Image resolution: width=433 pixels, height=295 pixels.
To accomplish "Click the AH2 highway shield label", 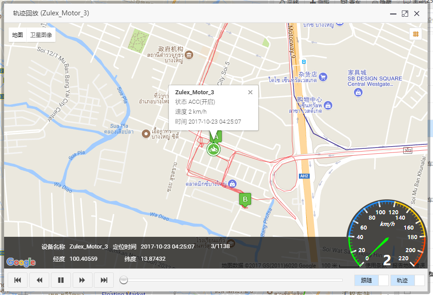I will [304, 176].
